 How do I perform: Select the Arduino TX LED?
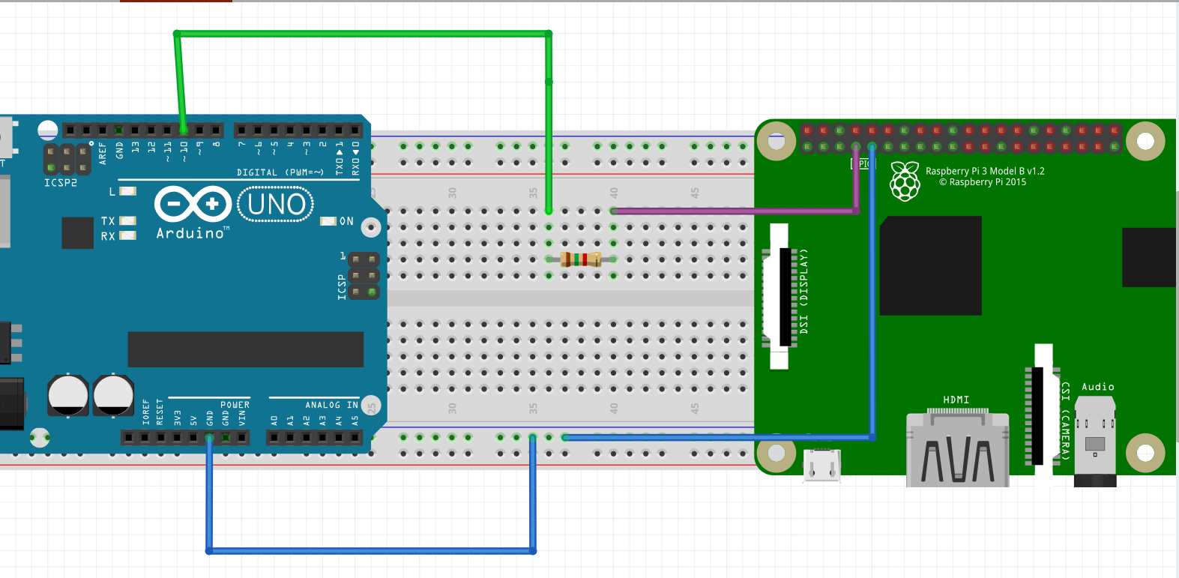click(x=128, y=220)
